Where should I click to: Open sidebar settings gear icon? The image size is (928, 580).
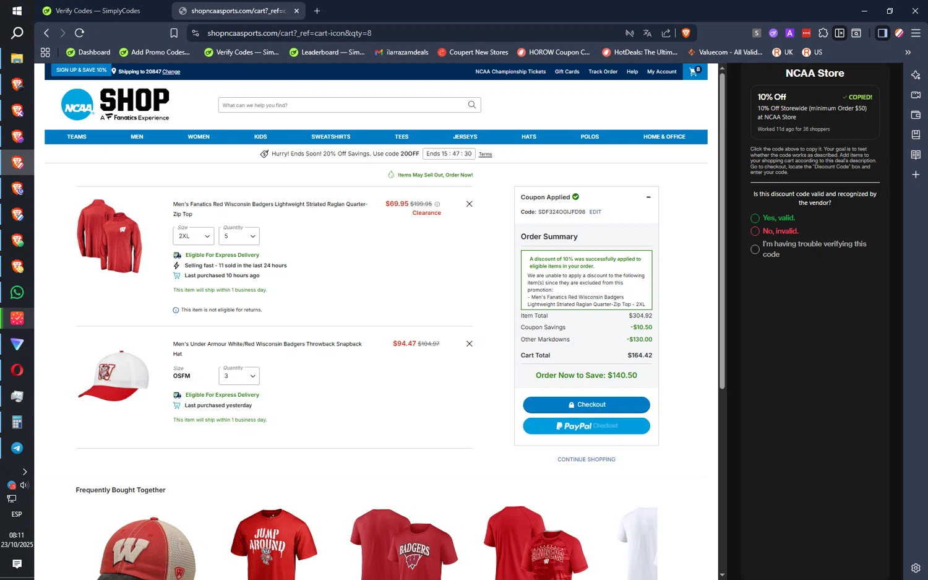point(916,568)
